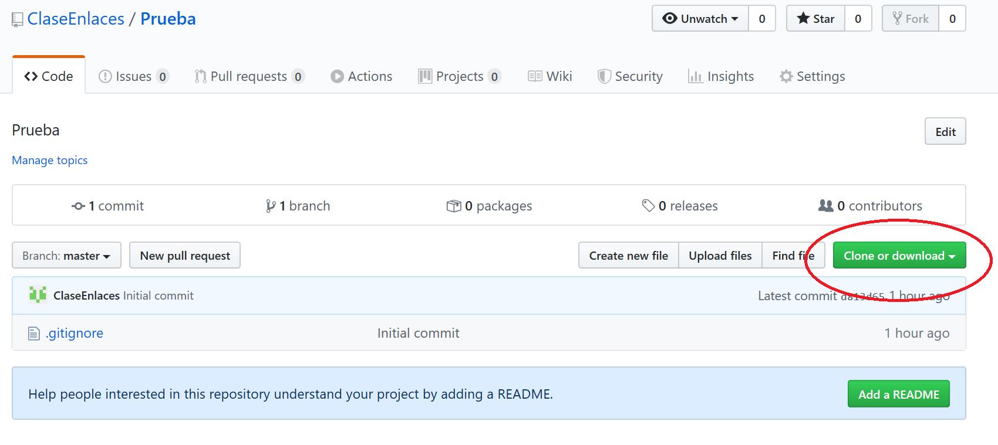Click the Wiki book icon

tap(535, 76)
